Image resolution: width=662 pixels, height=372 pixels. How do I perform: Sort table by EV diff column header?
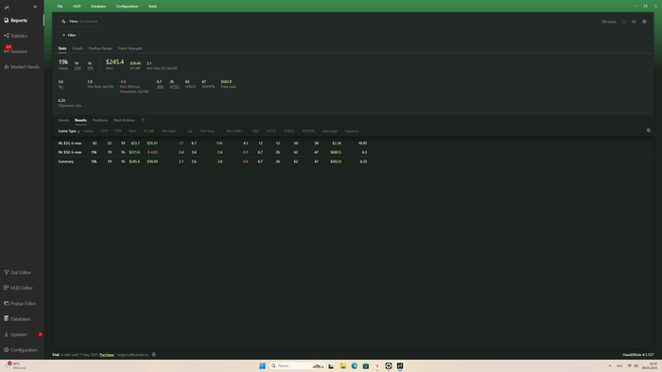click(148, 131)
